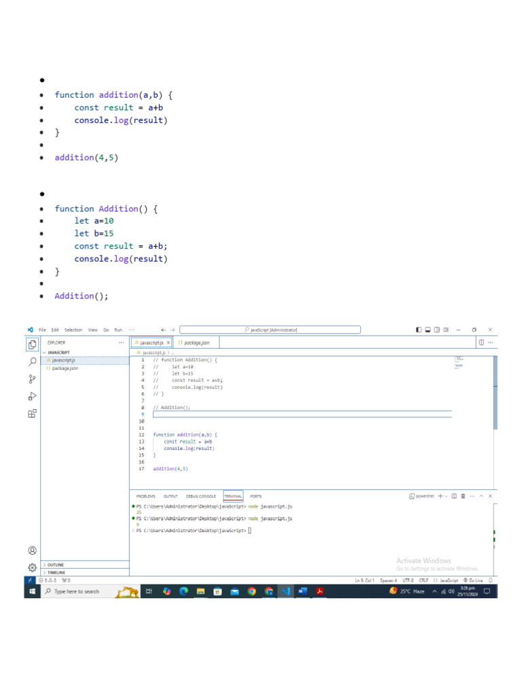Image resolution: width=522 pixels, height=696 pixels.
Task: Open the Run and Debug view
Action: (x=32, y=396)
